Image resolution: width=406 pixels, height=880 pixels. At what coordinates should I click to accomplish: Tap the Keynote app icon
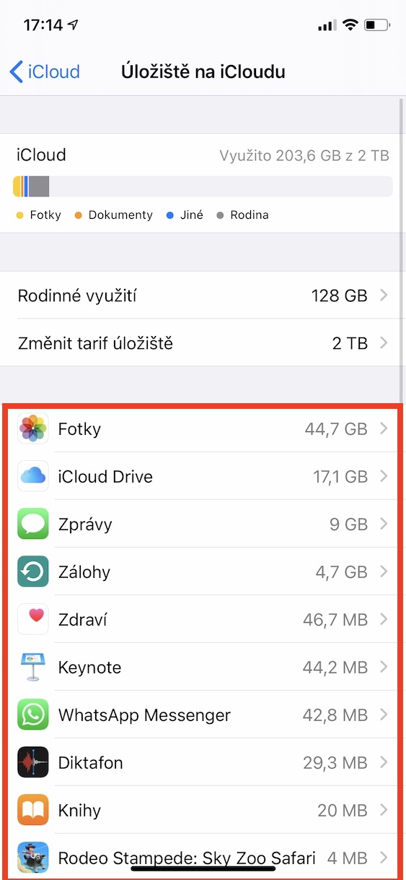click(32, 667)
